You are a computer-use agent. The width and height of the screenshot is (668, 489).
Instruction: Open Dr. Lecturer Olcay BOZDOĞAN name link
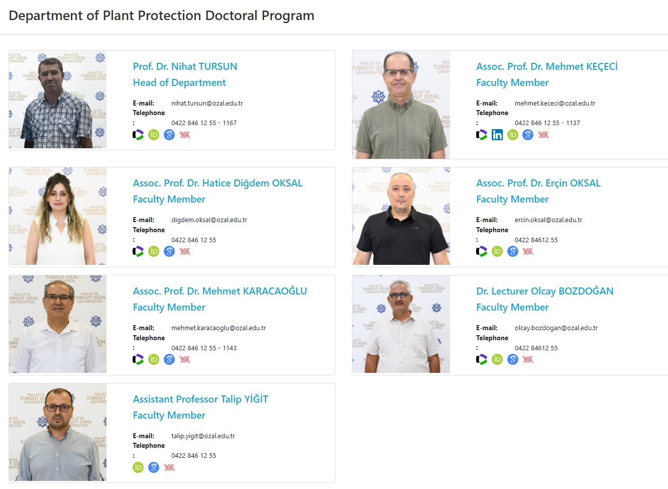pyautogui.click(x=544, y=291)
